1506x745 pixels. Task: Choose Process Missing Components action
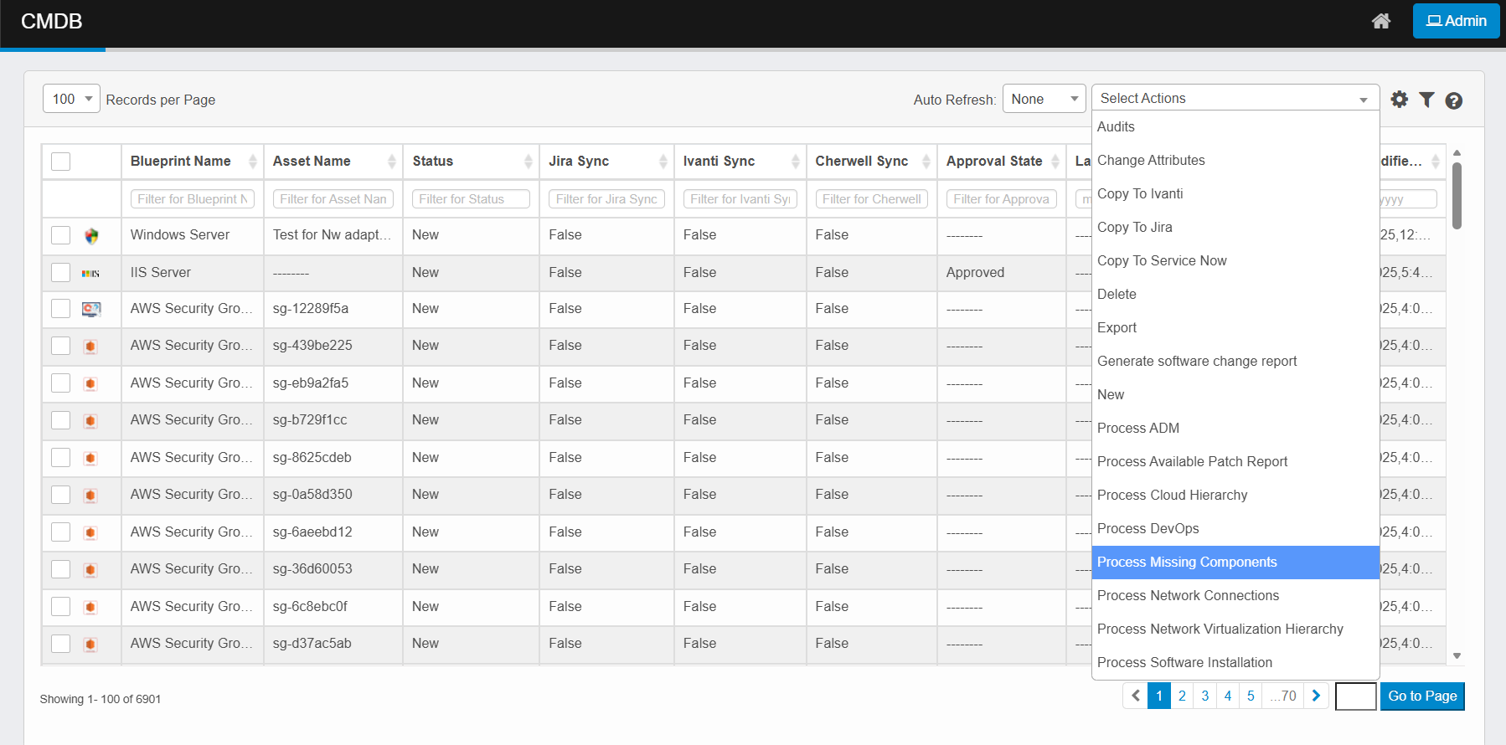[1187, 563]
